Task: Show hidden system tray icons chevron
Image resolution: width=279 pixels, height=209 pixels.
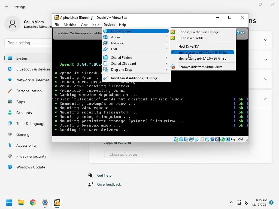Action: pos(231,202)
